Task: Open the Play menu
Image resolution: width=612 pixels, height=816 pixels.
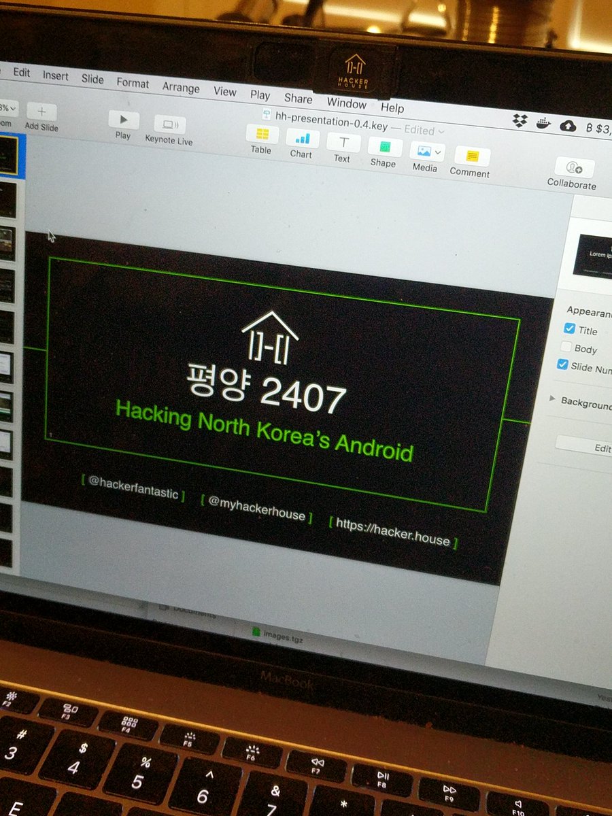Action: (260, 95)
